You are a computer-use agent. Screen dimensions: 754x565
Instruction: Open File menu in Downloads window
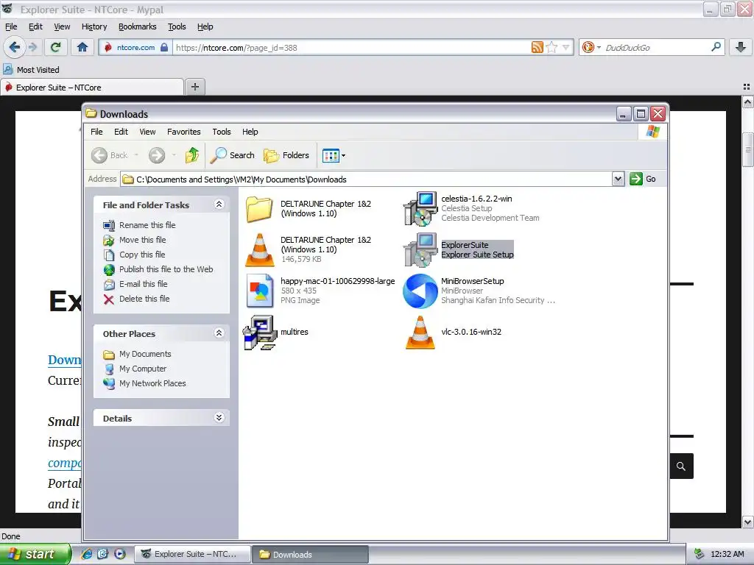click(96, 132)
